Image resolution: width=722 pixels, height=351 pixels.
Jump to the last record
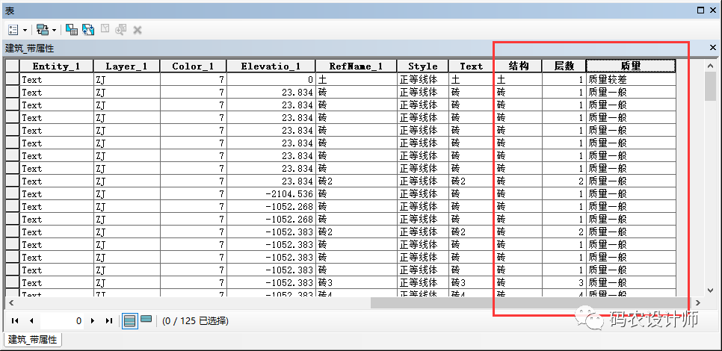(x=109, y=320)
